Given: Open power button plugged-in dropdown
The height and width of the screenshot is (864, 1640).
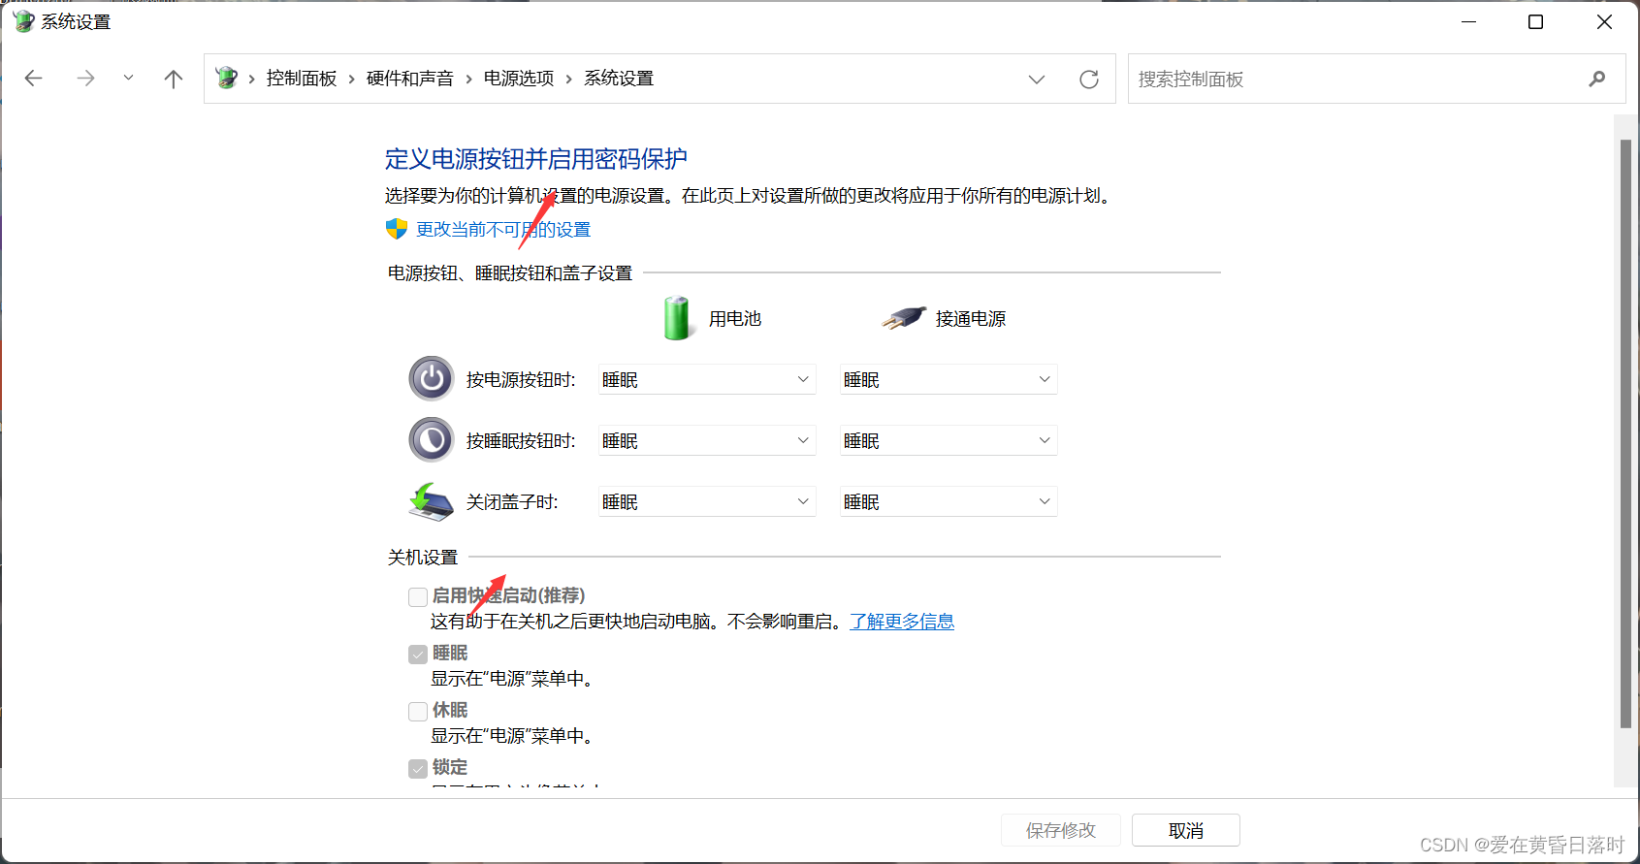Looking at the screenshot, I should [949, 379].
